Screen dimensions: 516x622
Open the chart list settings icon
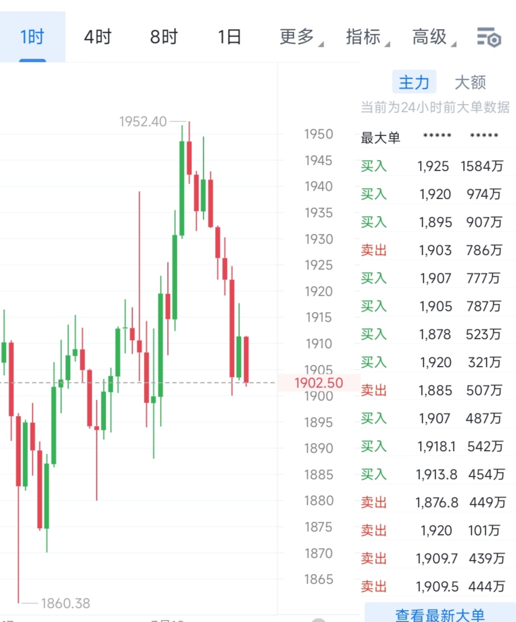[489, 37]
